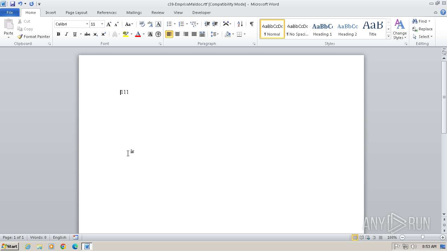Switch to the References tab
Viewport: 447px width, 251px height.
click(x=107, y=13)
